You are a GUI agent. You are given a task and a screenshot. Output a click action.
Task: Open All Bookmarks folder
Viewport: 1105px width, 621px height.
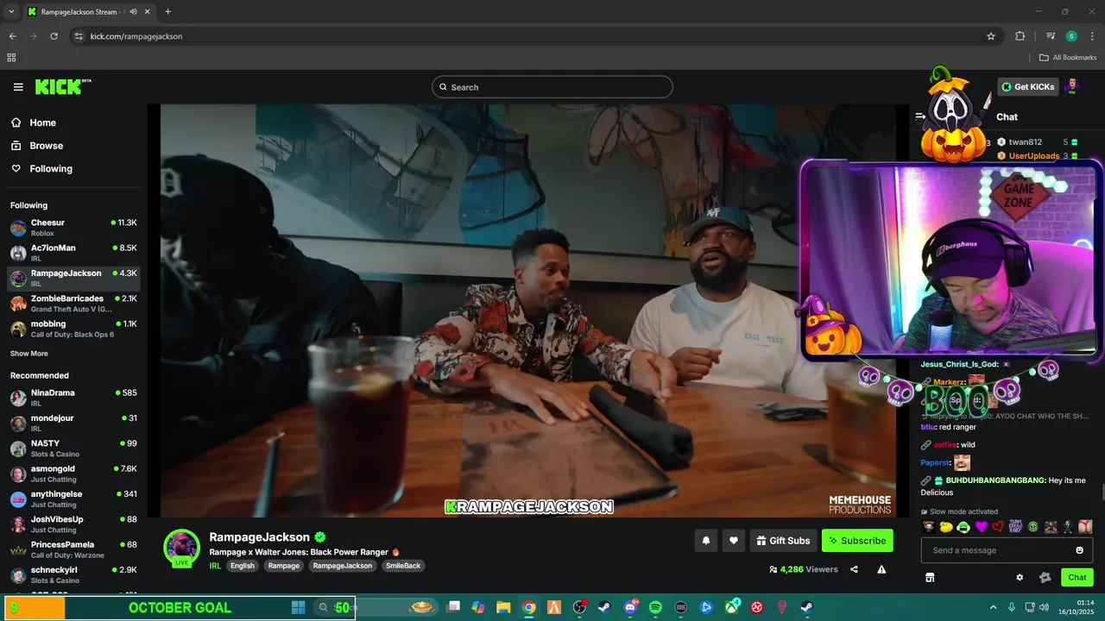(1068, 58)
